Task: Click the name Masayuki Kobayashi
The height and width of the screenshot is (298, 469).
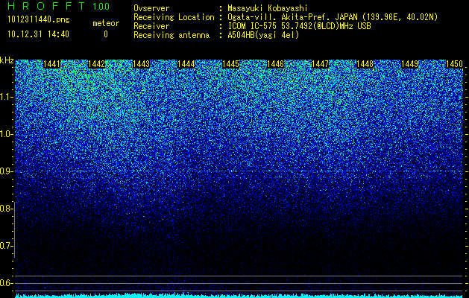Action: point(268,8)
